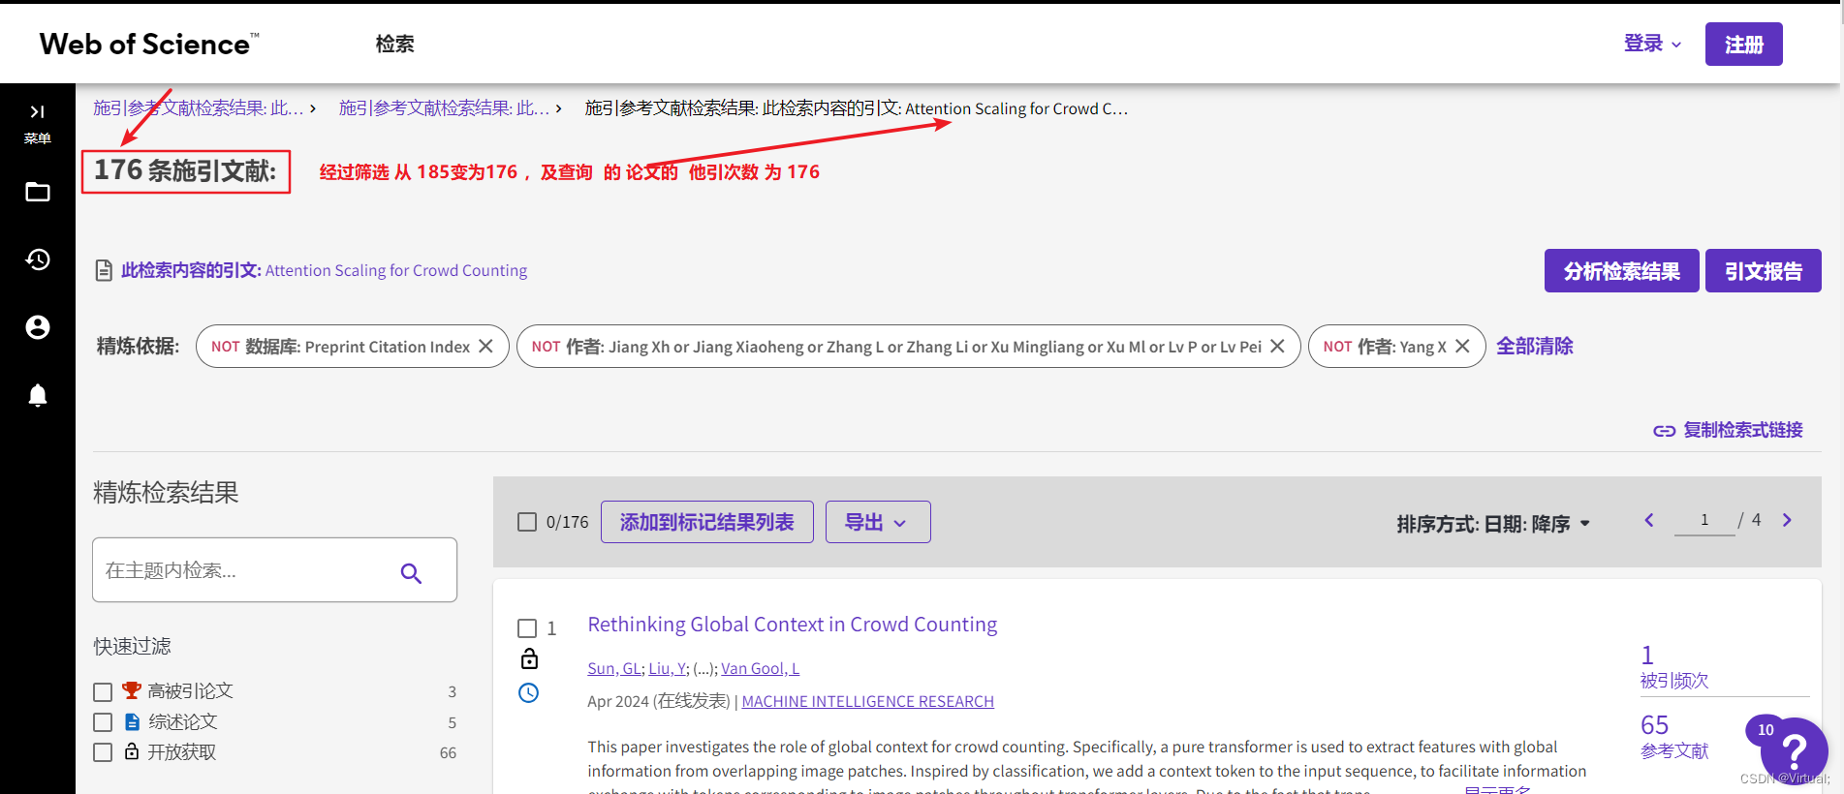
Task: Click the copy query link chain icon
Action: tap(1664, 431)
